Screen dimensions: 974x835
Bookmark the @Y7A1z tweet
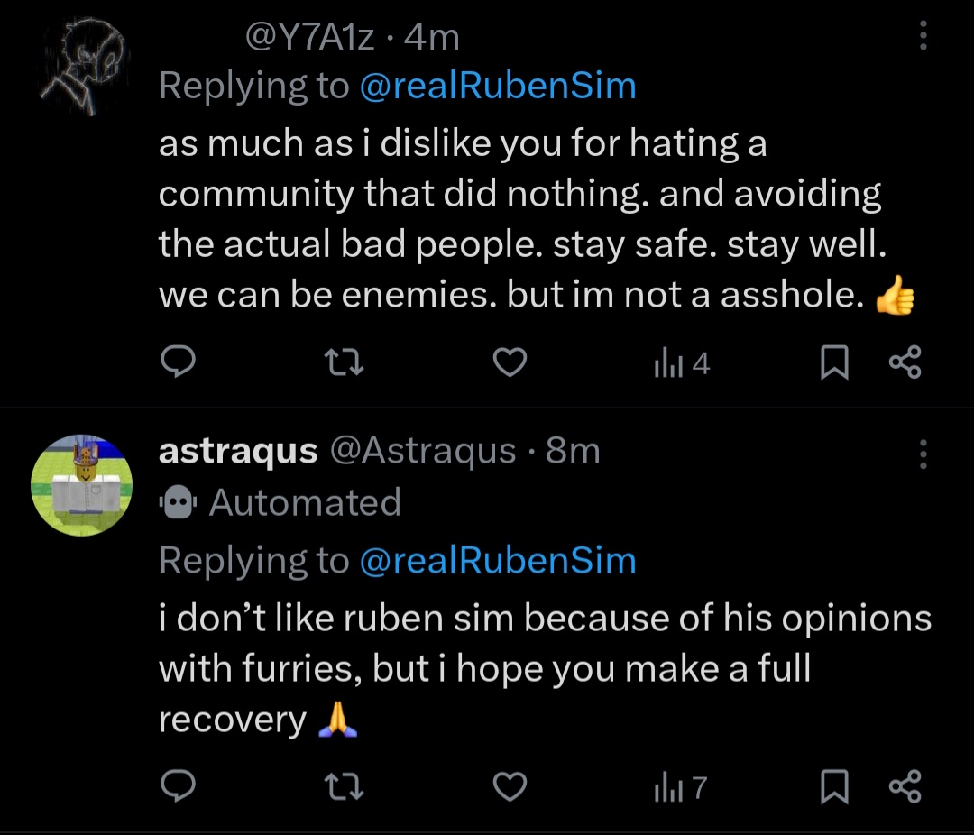835,362
